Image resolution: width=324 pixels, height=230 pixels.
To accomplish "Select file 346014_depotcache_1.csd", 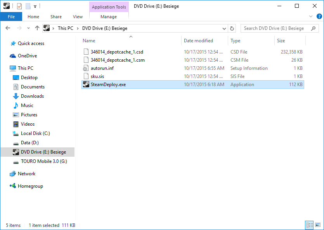I will [x=193, y=52].
